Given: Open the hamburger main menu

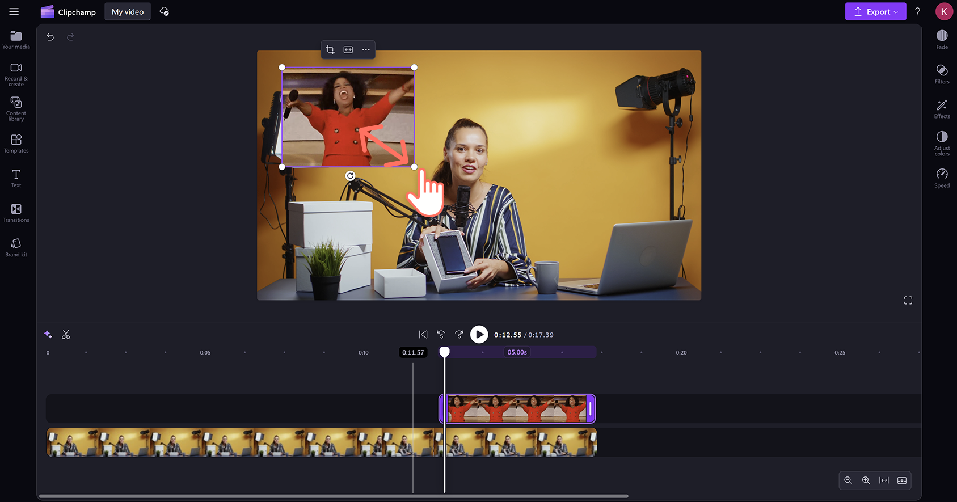Looking at the screenshot, I should click(14, 11).
